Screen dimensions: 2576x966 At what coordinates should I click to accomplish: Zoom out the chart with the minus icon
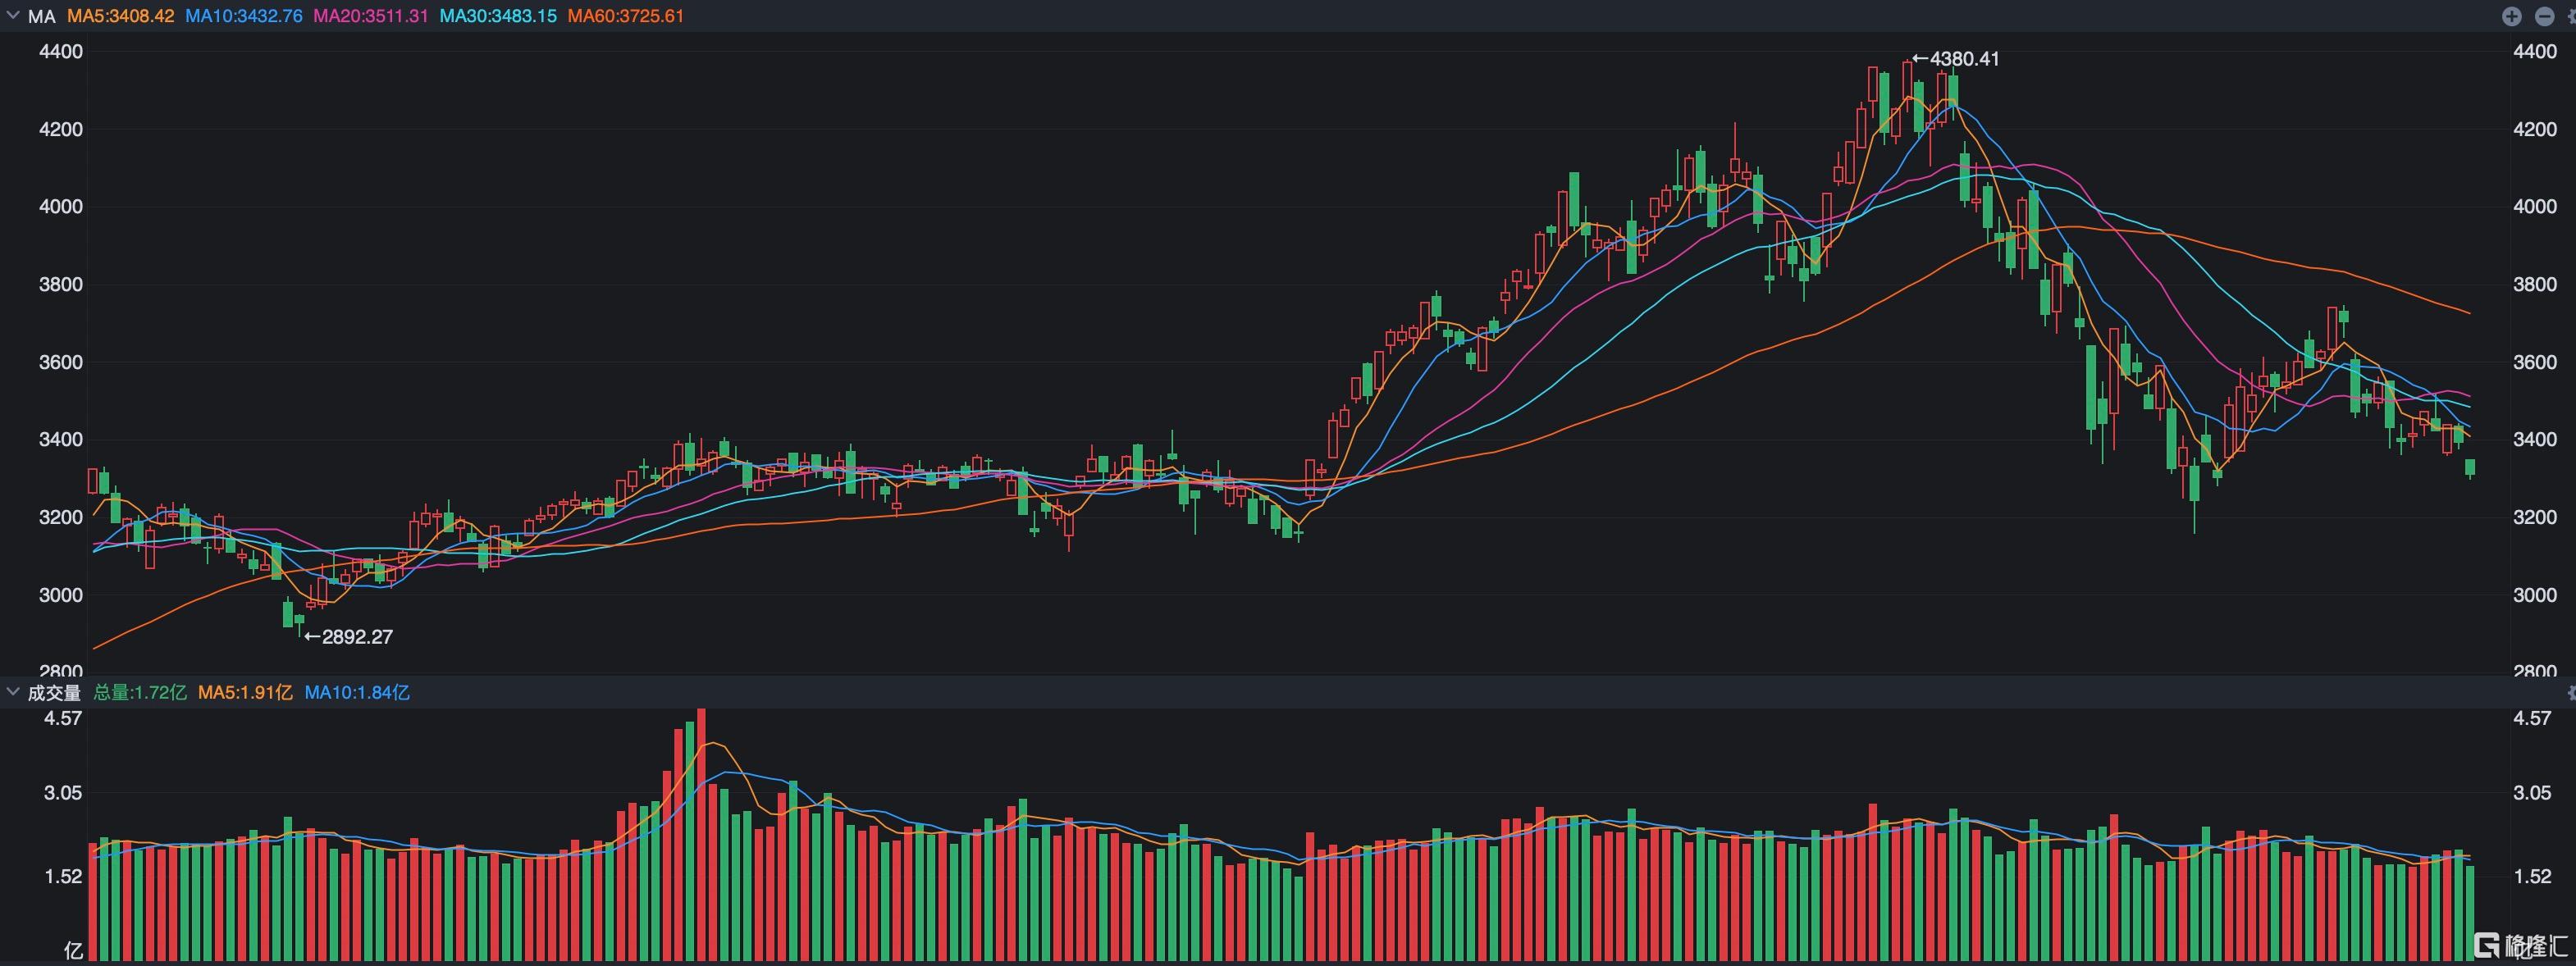point(2545,16)
